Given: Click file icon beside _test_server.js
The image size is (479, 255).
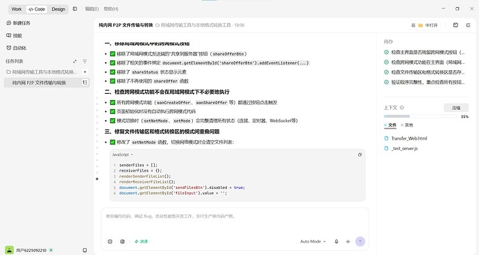Looking at the screenshot, I should click(386, 148).
